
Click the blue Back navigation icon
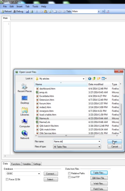pos(90,79)
